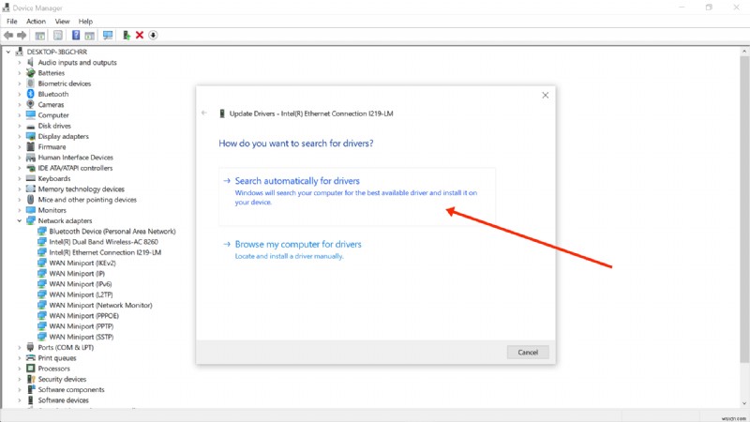Screen dimensions: 750x422
Task: Select the Software devices category
Action: (x=63, y=400)
